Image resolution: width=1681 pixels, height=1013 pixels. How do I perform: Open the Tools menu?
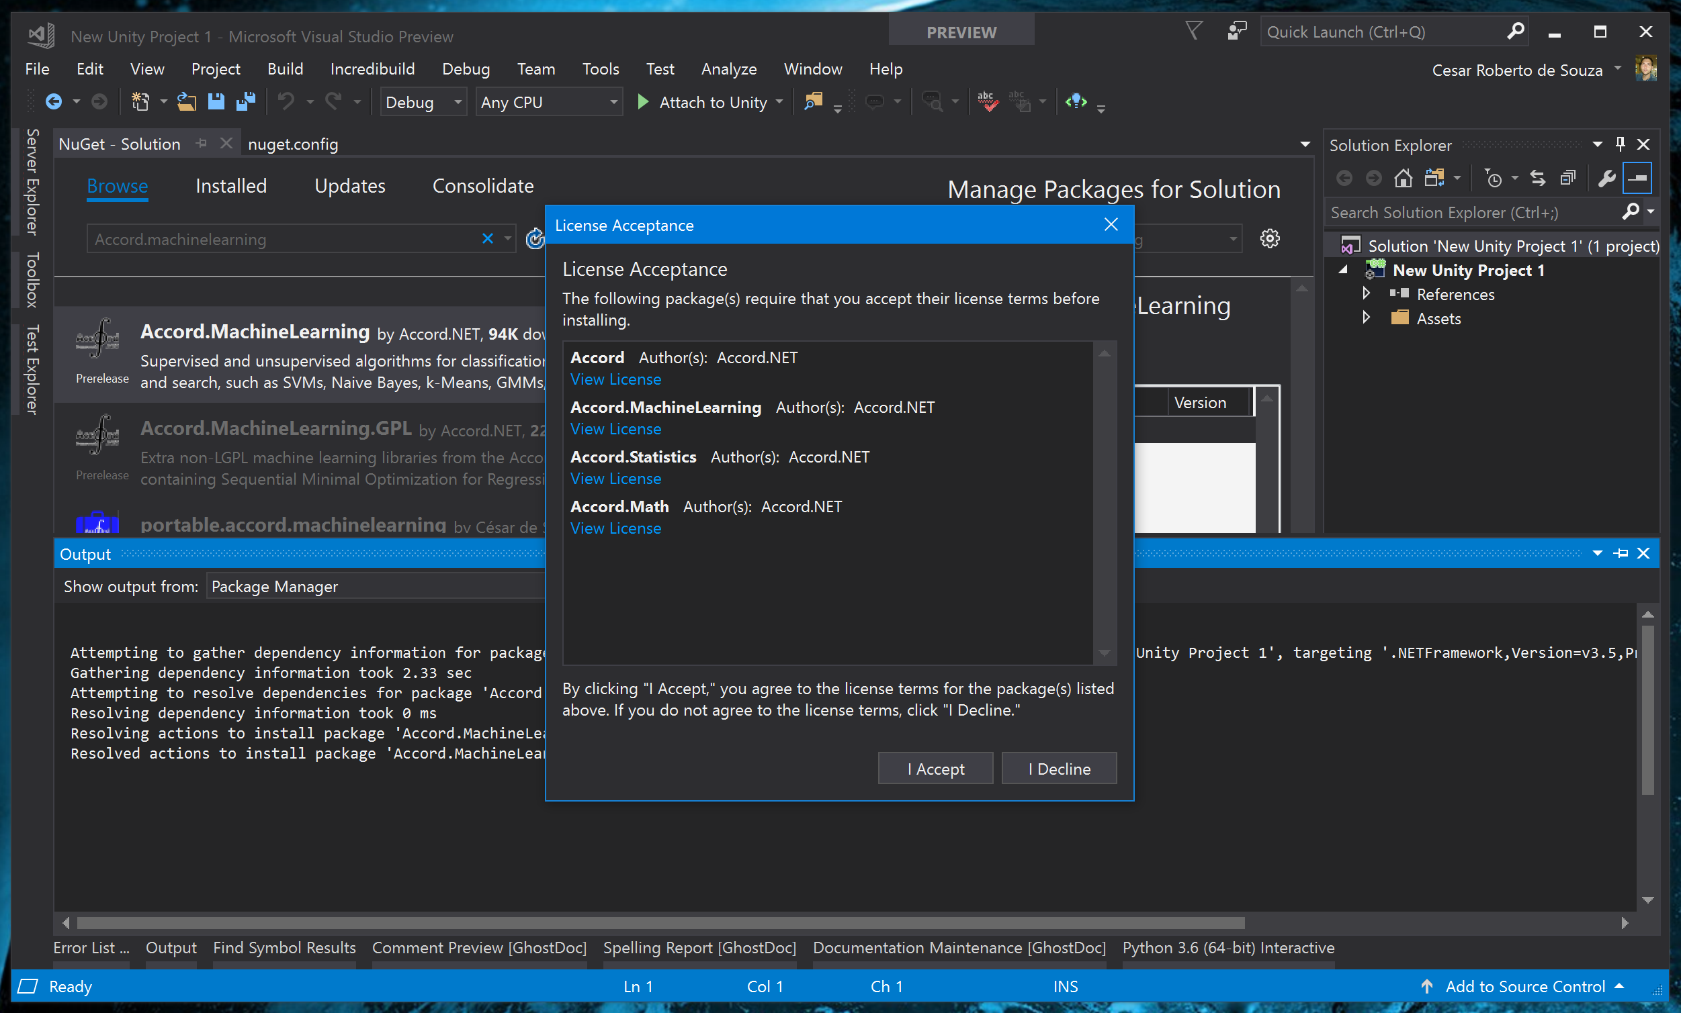point(601,69)
